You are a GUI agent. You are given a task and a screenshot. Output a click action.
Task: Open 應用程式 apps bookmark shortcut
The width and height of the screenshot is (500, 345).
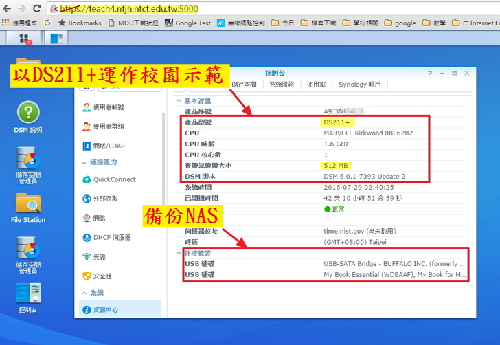coord(19,23)
